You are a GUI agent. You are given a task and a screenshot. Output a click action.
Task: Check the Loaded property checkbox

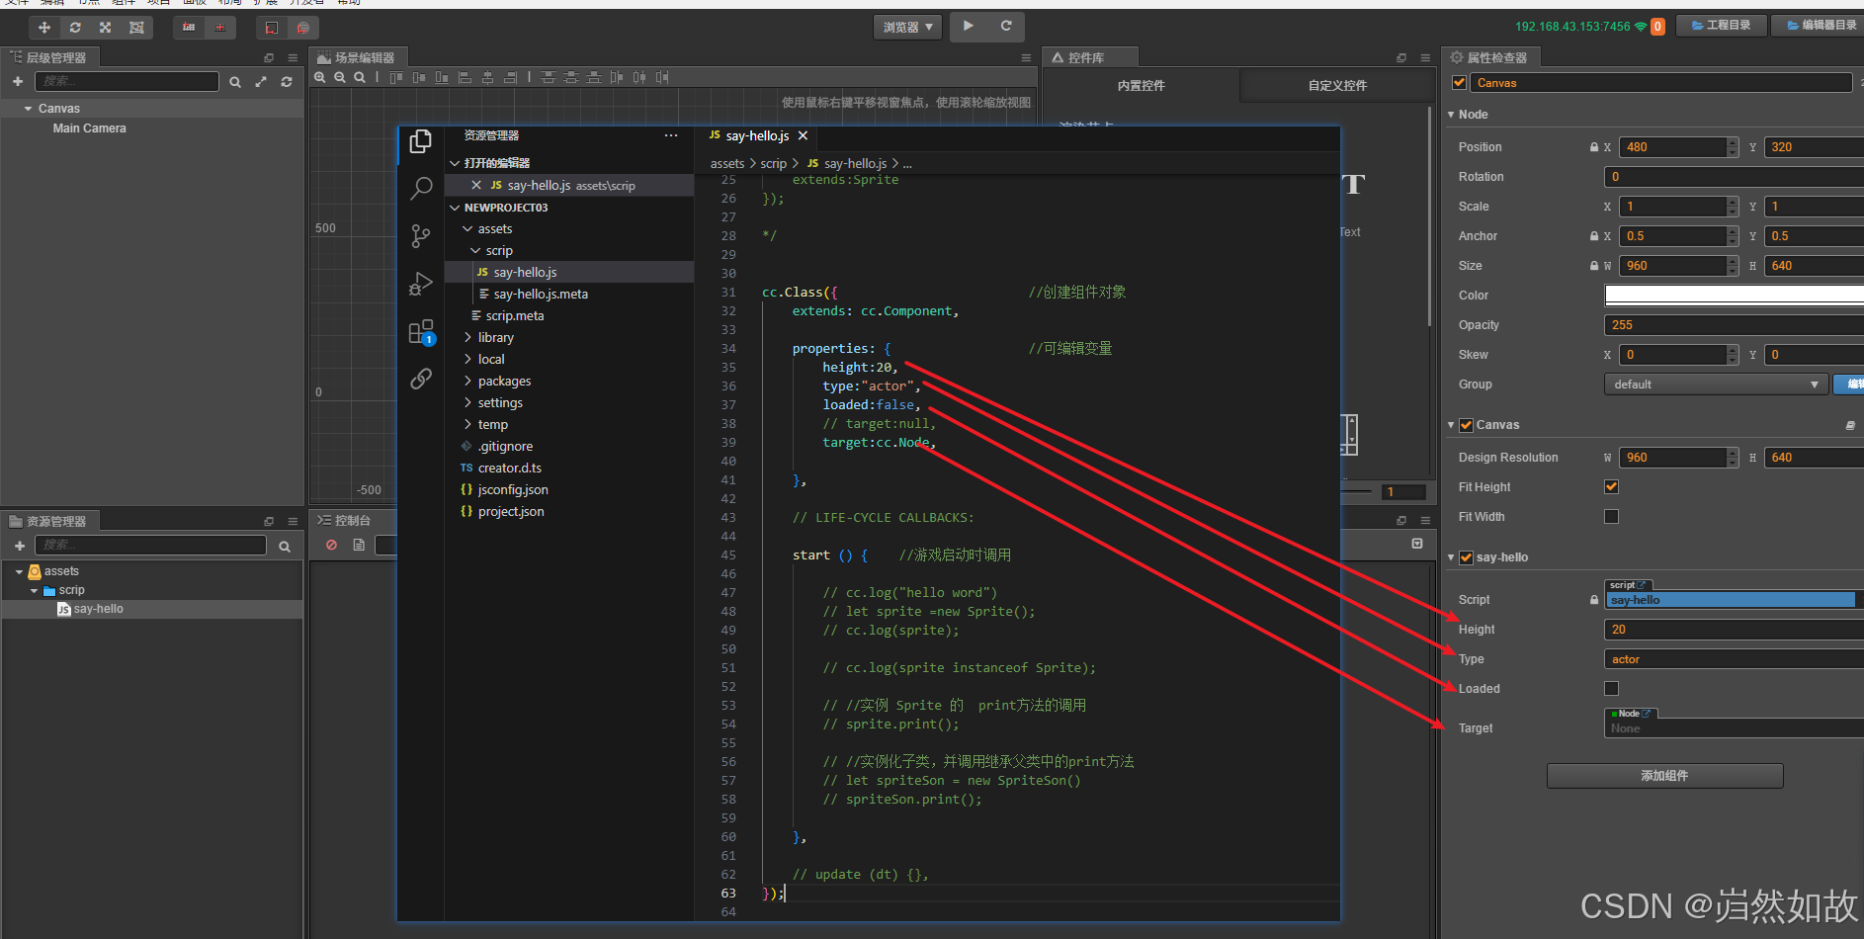[1611, 688]
